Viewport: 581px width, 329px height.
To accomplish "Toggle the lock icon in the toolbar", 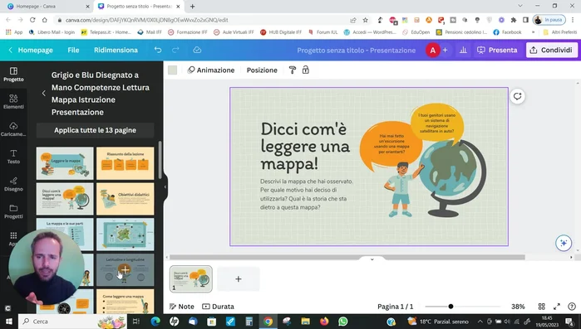I will click(x=306, y=70).
